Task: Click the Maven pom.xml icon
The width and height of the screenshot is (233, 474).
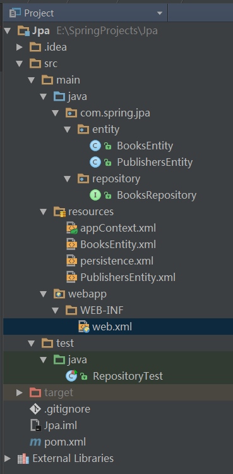Action: click(35, 442)
